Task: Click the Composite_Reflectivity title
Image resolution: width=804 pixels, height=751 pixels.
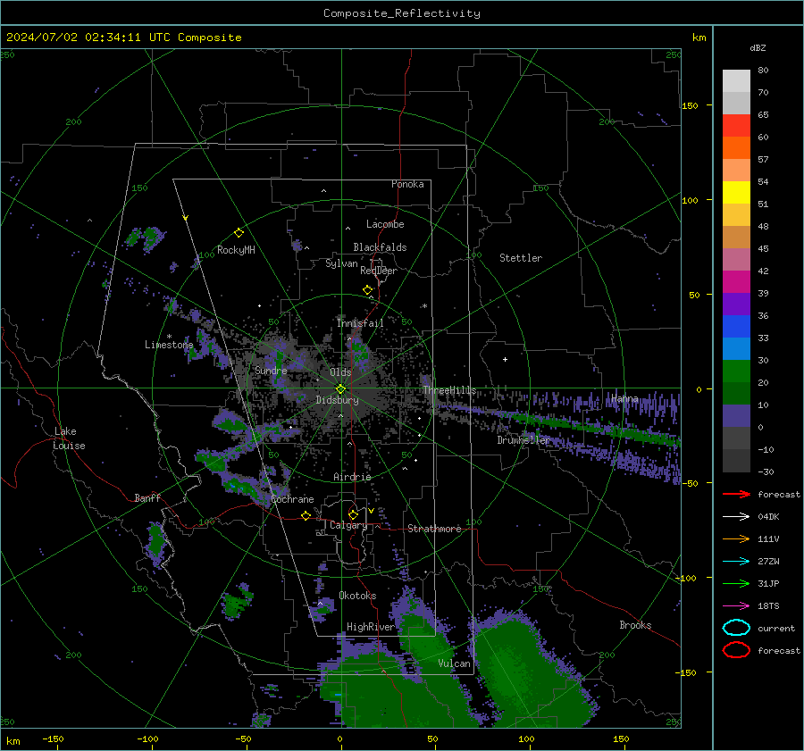Action: pos(402,13)
